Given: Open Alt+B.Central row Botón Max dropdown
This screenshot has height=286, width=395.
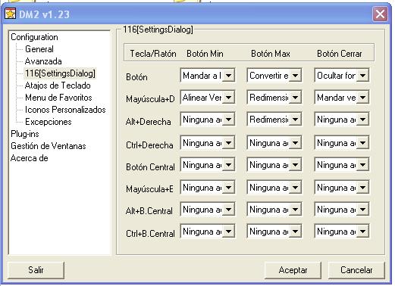Looking at the screenshot, I should click(274, 210).
